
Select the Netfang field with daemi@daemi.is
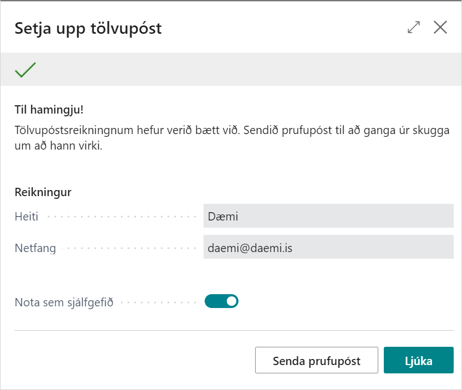(x=328, y=248)
